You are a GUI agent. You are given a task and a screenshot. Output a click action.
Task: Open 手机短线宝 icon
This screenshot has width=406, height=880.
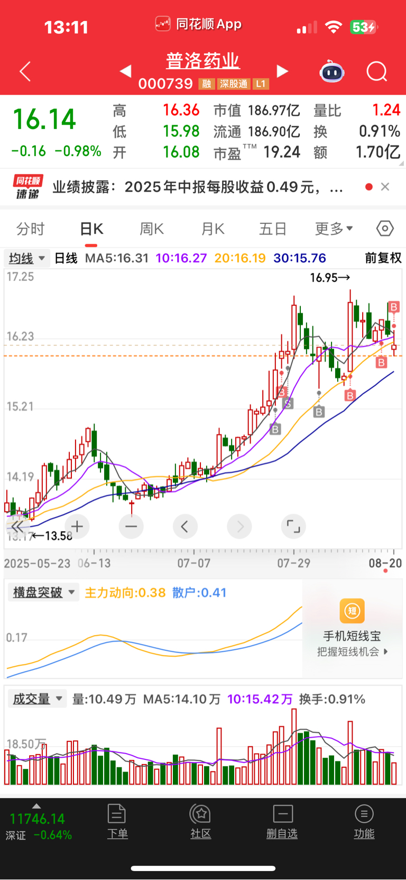click(x=353, y=611)
